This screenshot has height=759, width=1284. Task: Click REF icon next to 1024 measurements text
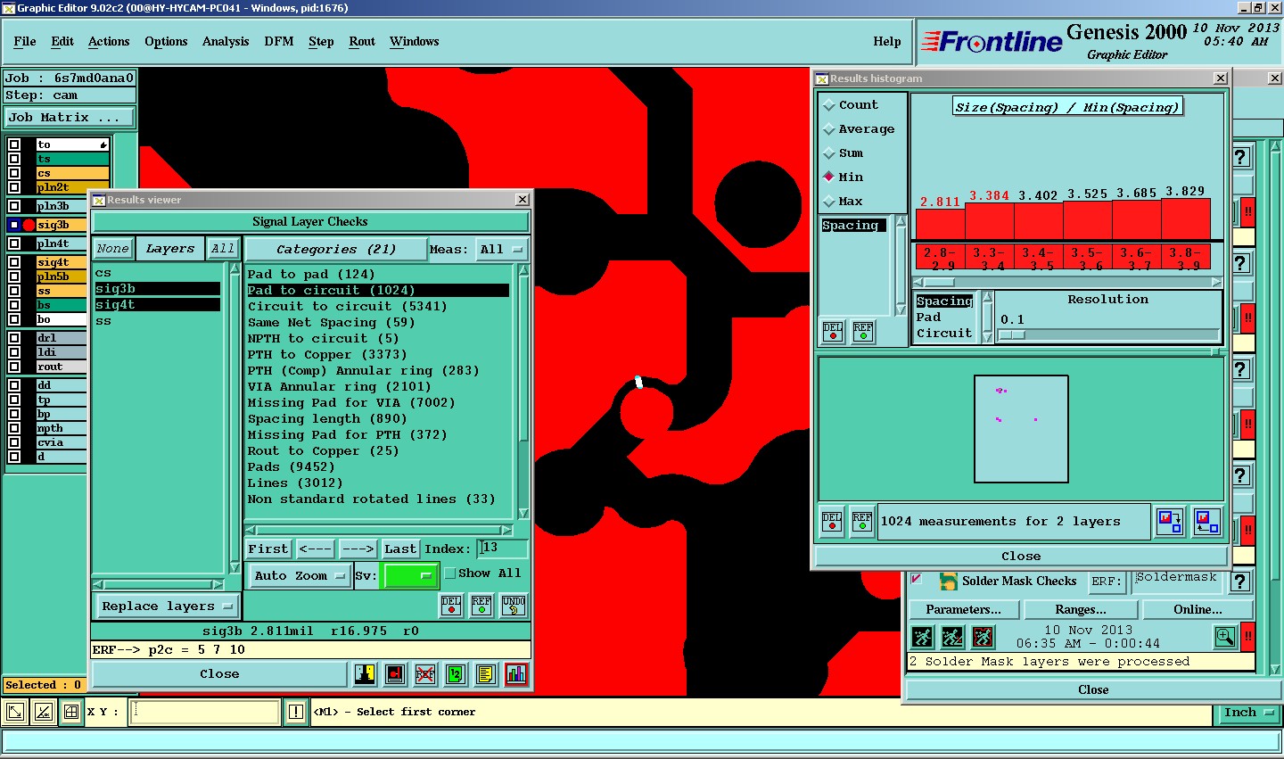(862, 522)
